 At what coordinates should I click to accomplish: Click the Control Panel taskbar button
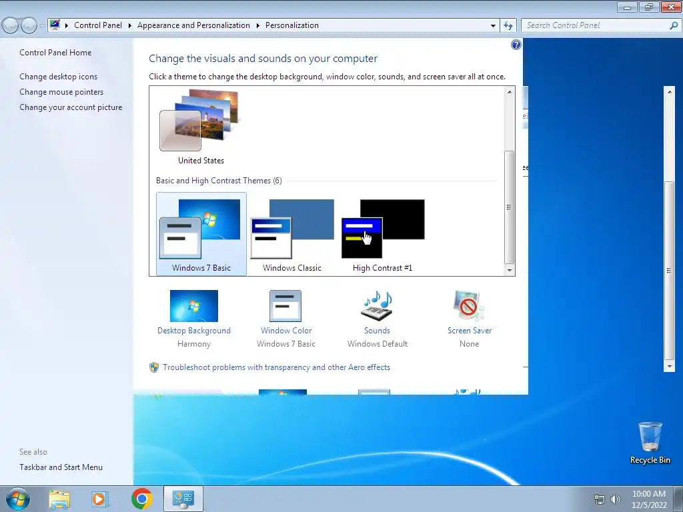click(x=183, y=499)
